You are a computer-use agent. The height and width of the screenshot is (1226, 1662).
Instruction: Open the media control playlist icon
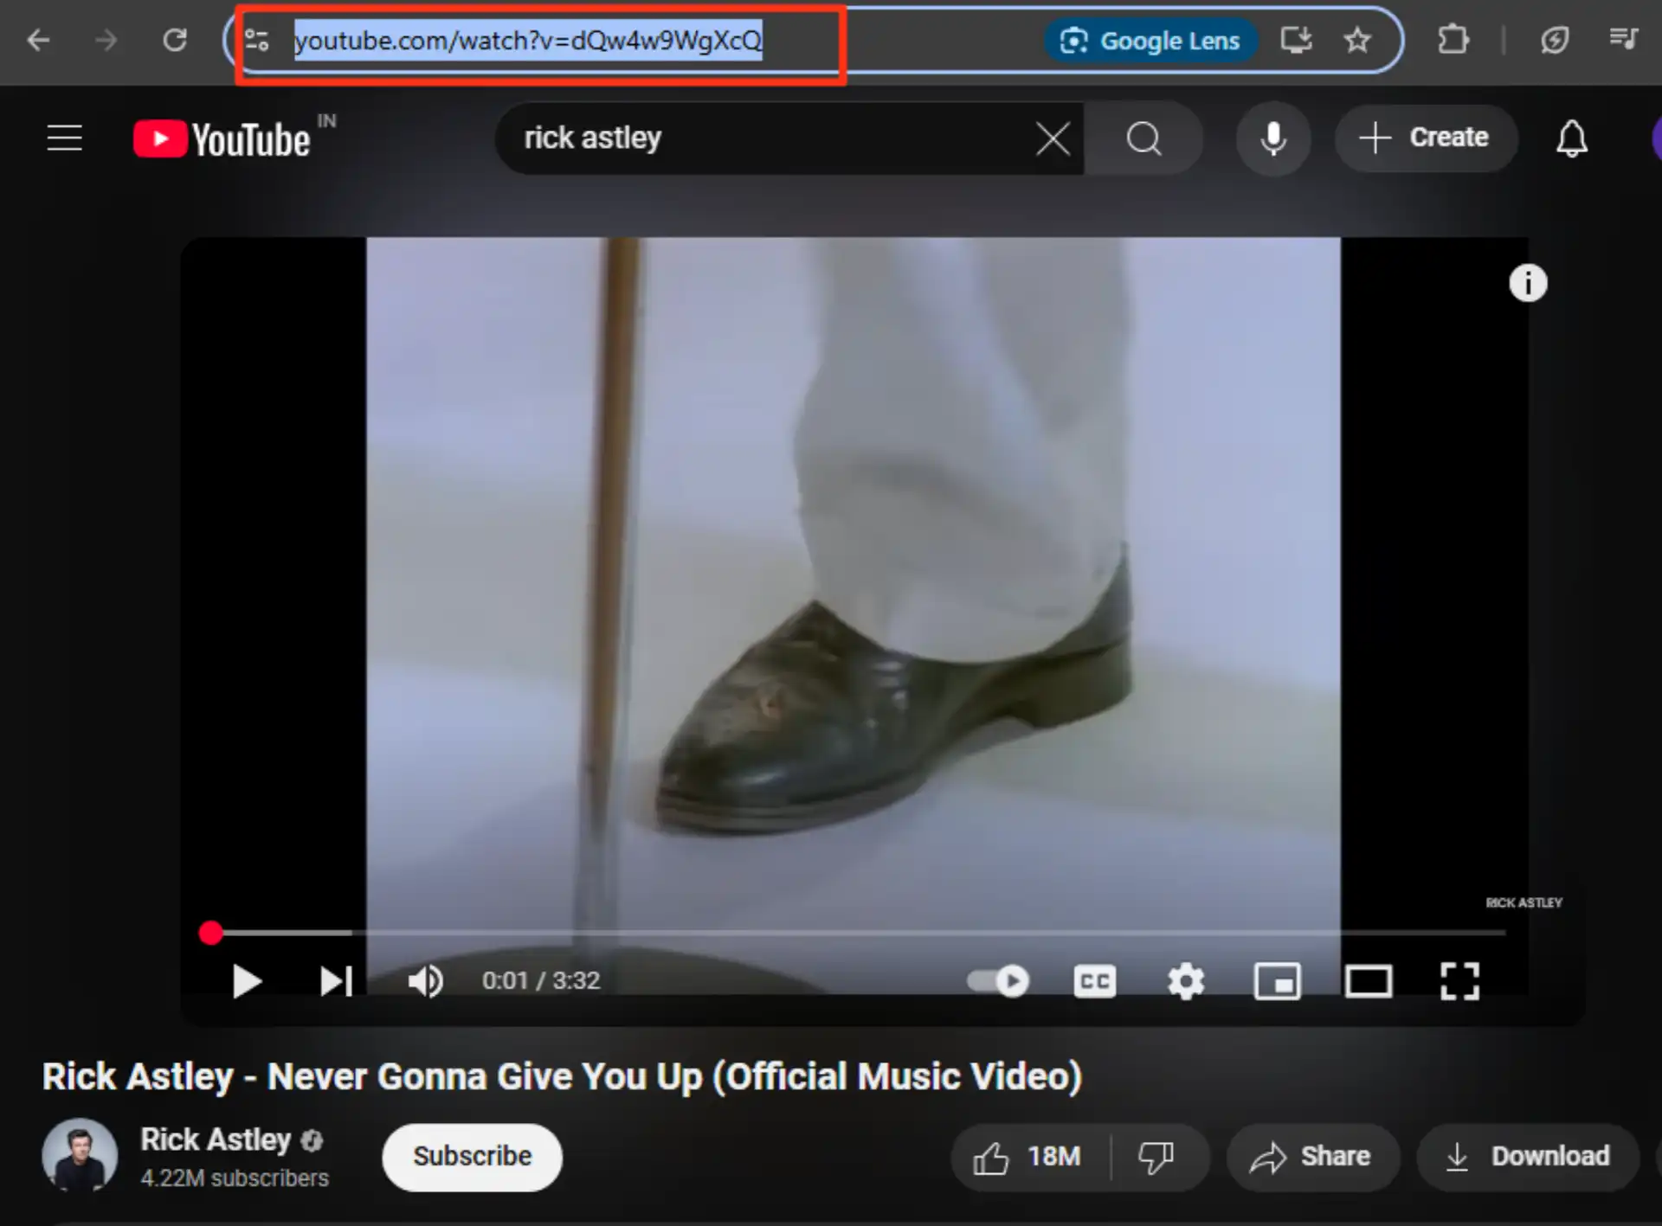coord(1623,40)
